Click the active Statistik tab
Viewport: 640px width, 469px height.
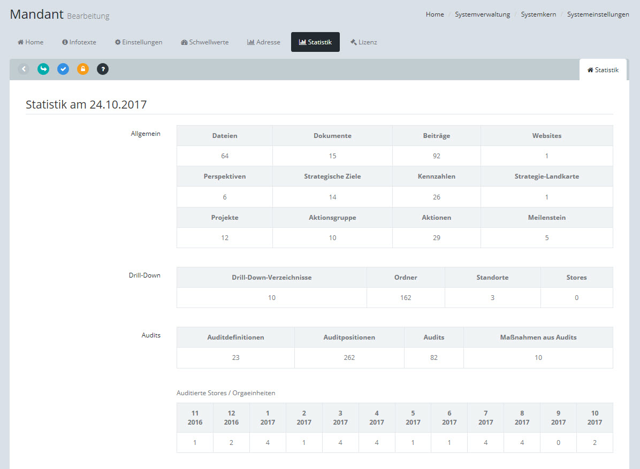pos(315,42)
